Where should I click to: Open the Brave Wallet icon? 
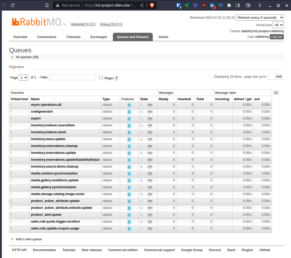pos(248,5)
